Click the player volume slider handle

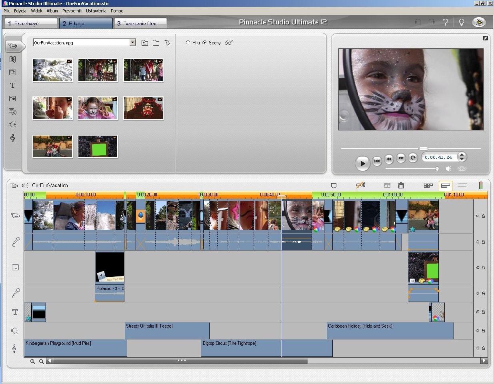point(437,169)
